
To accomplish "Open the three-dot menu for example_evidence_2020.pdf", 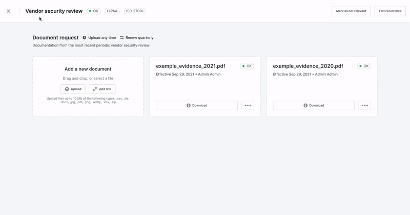I will coord(365,106).
